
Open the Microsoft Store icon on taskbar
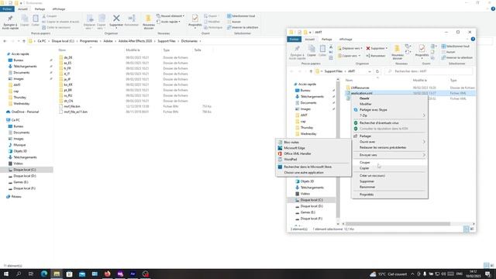(x=69, y=274)
